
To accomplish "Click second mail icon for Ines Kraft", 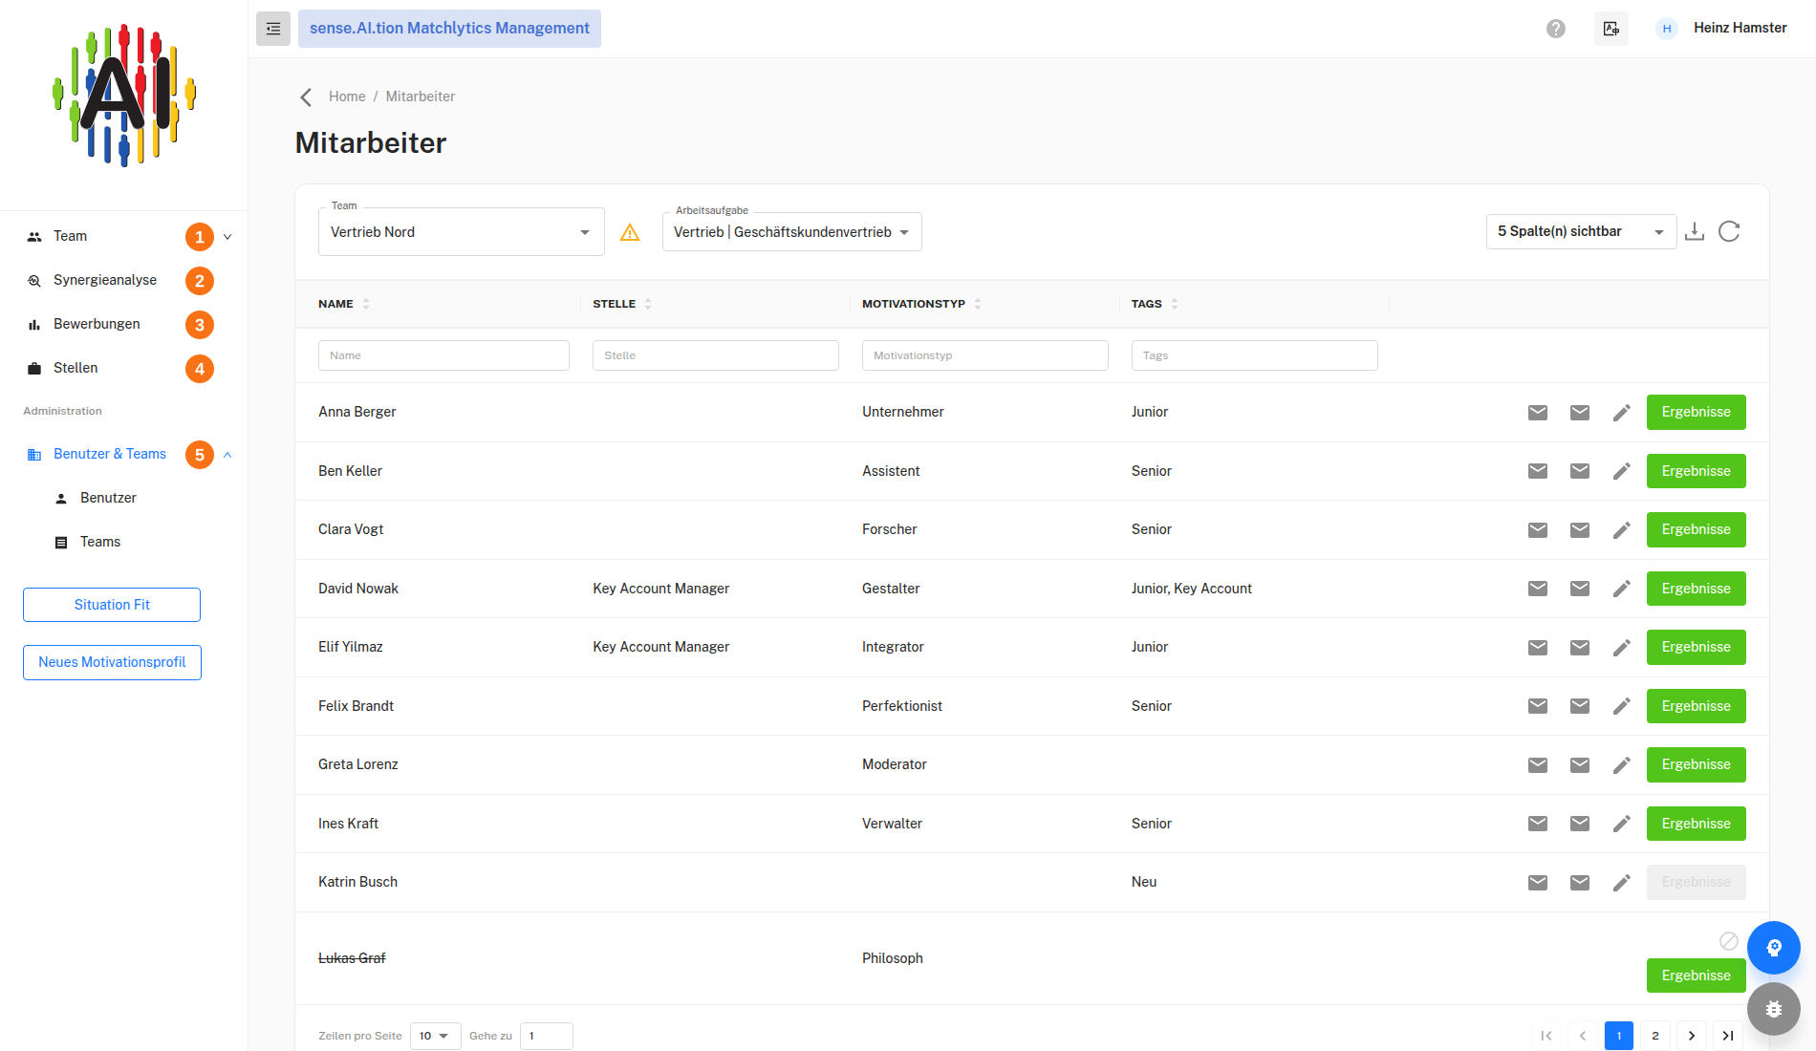I will click(x=1580, y=824).
